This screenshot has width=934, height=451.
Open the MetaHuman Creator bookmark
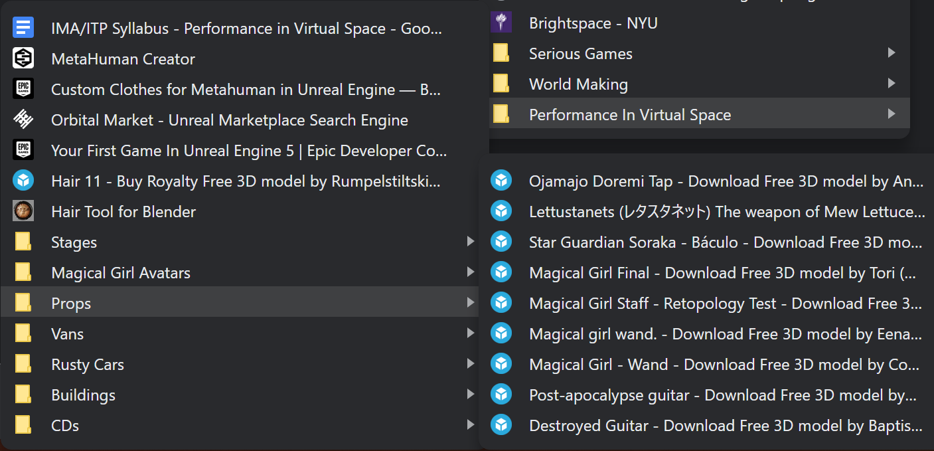(x=240, y=59)
